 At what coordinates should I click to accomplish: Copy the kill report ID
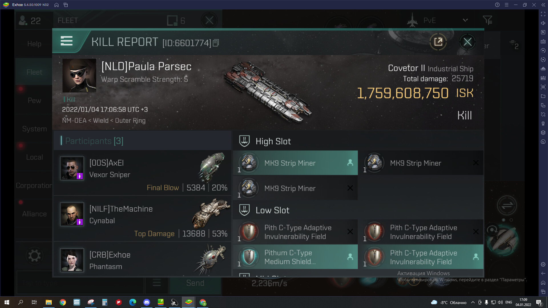tap(216, 43)
